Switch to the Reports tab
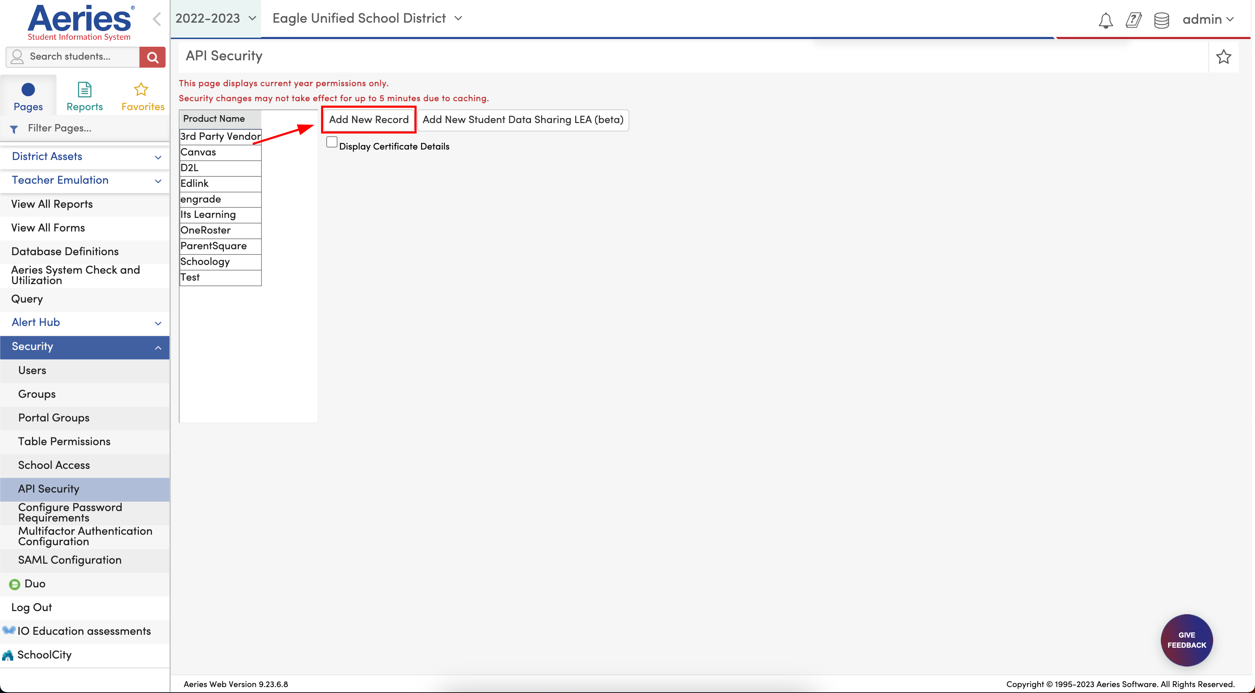This screenshot has height=693, width=1255. pyautogui.click(x=85, y=97)
